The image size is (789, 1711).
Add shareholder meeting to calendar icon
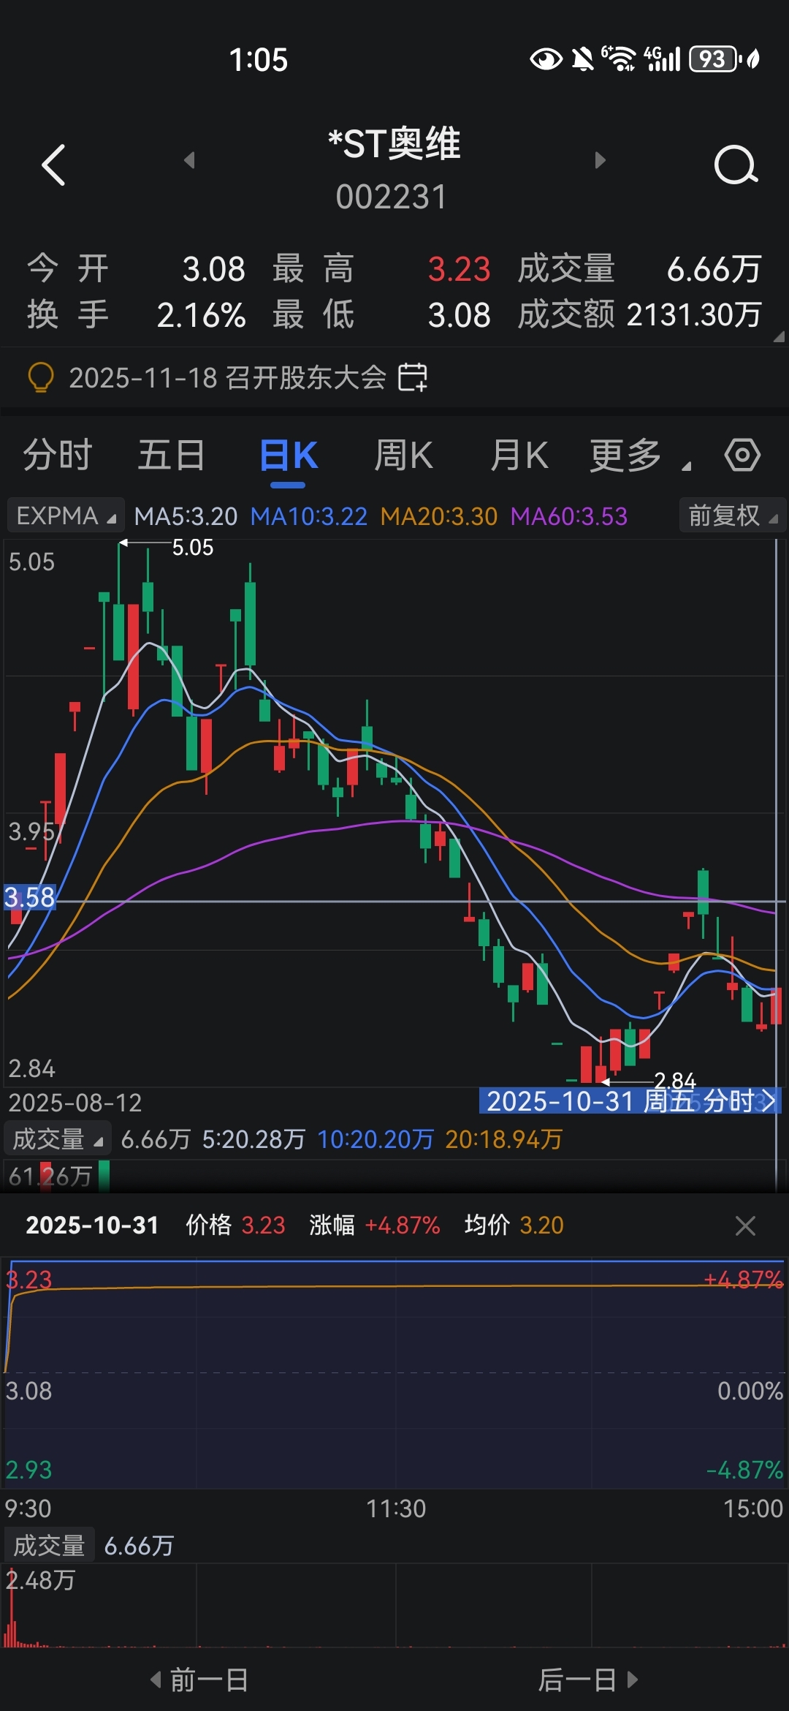pyautogui.click(x=413, y=378)
